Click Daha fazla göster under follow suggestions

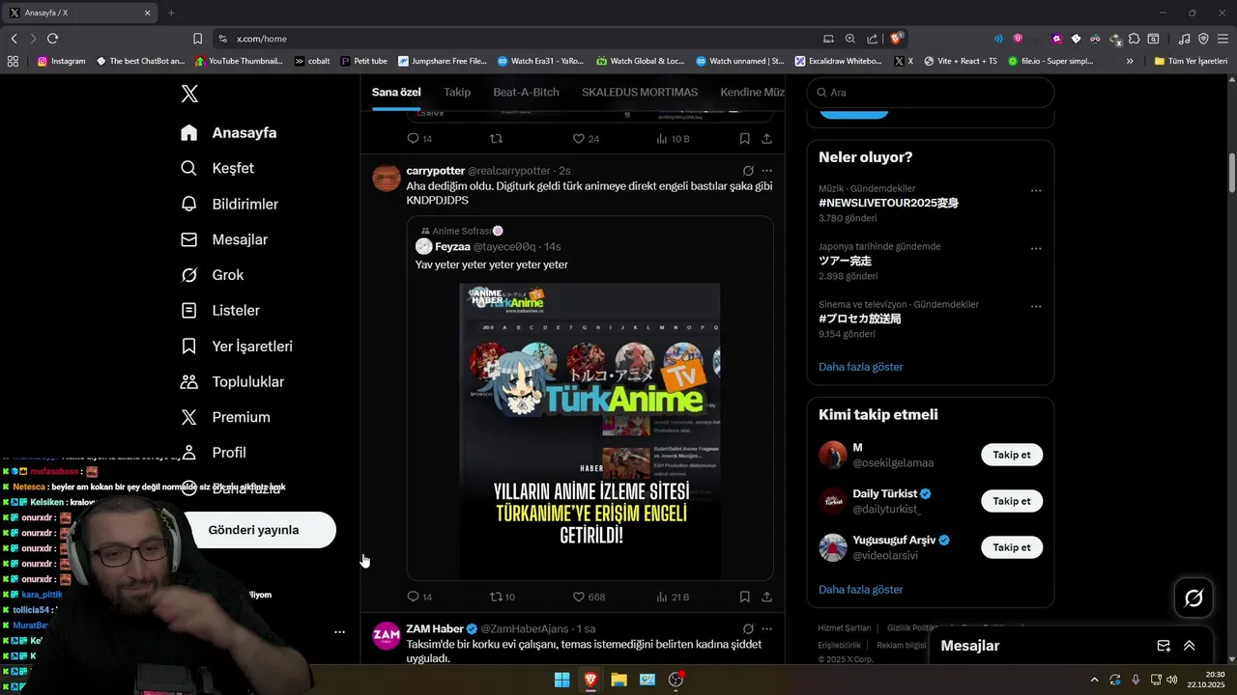pos(861,589)
